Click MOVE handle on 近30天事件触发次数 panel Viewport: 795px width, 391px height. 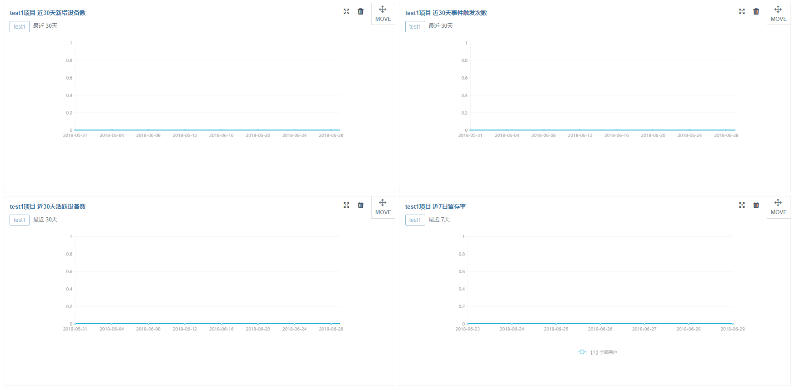779,14
